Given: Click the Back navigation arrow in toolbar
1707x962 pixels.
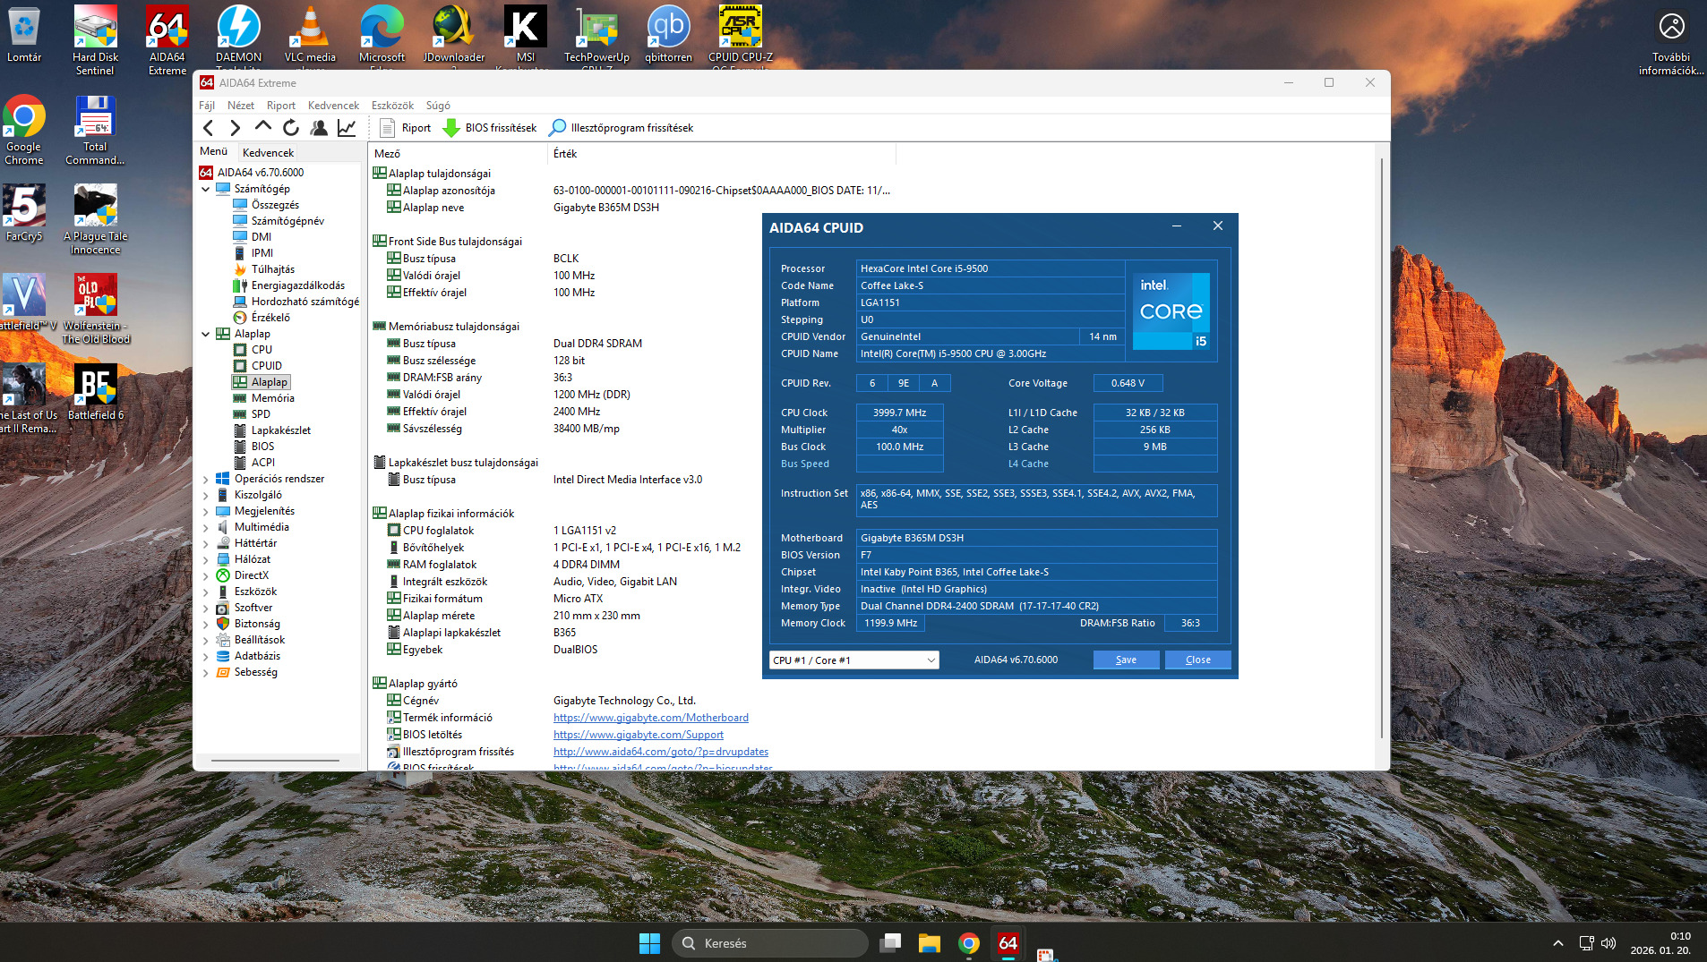Looking at the screenshot, I should pos(209,128).
